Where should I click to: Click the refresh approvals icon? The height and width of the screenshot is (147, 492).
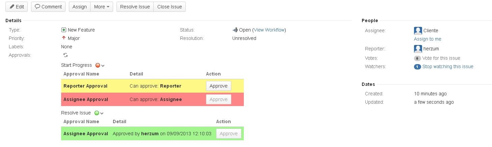(x=66, y=55)
